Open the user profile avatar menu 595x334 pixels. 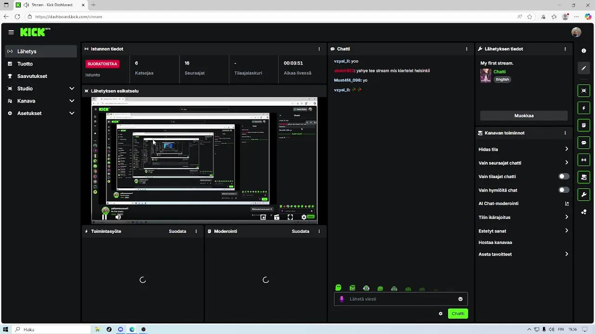576,32
